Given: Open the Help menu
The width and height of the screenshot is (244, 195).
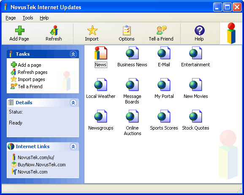Looking at the screenshot, I should click(44, 18).
